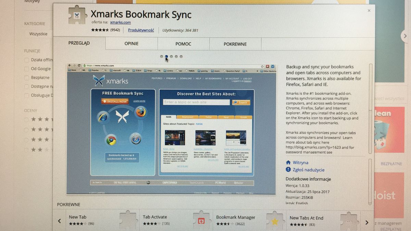Show previous related extensions with left arrow
The width and height of the screenshot is (411, 231).
[59, 221]
